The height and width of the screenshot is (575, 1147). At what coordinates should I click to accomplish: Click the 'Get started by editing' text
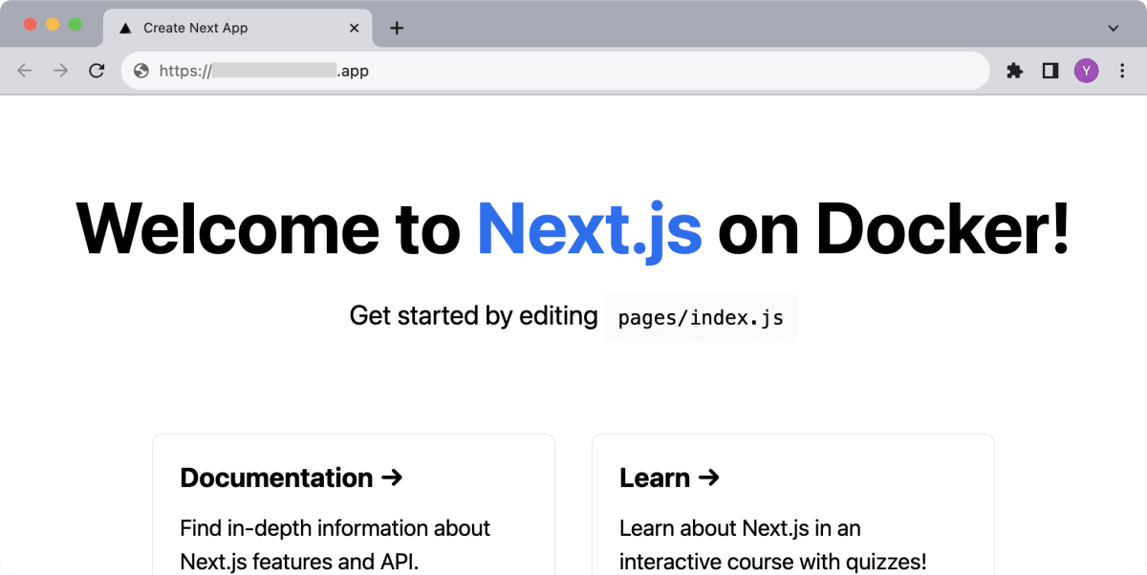474,316
